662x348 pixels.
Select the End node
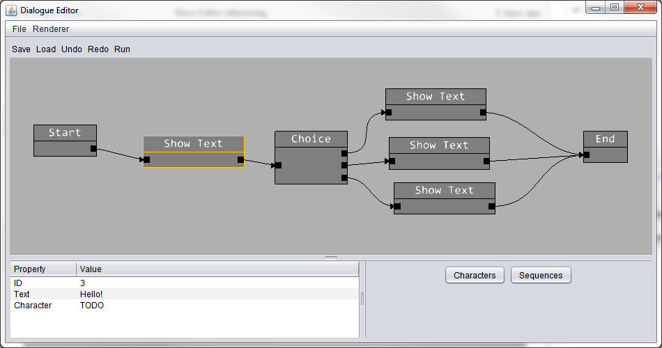[x=605, y=139]
